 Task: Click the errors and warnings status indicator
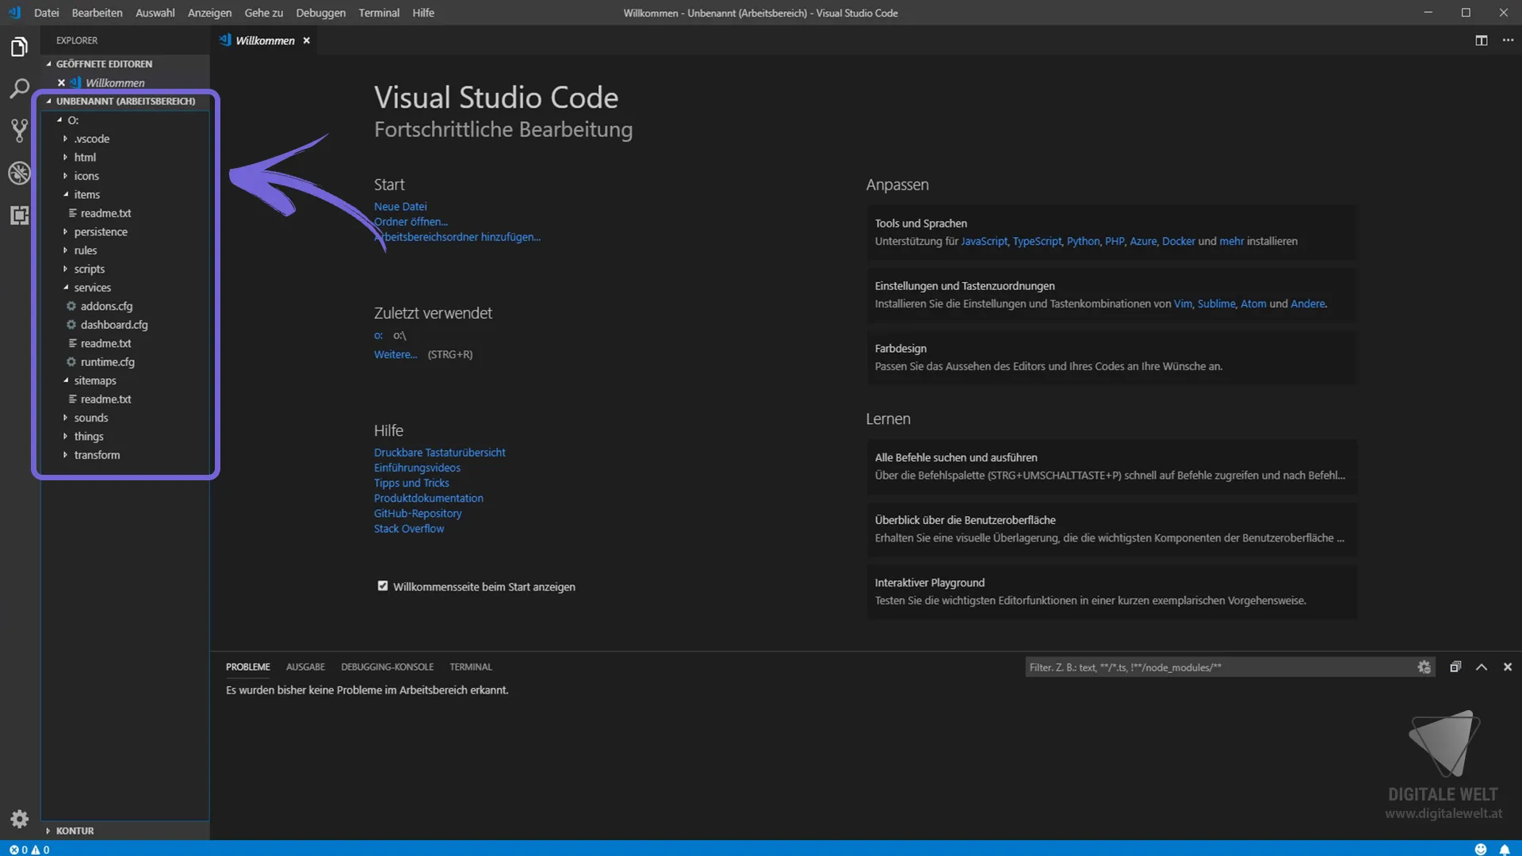[x=29, y=849]
